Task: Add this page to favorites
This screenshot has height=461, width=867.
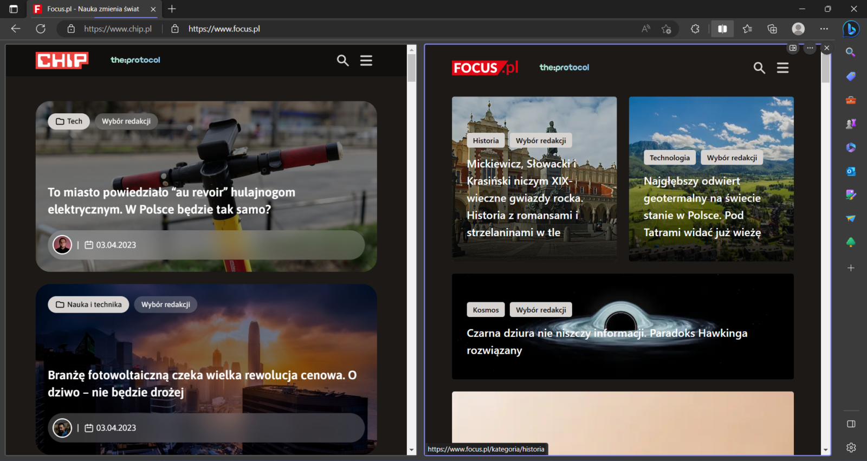Action: (667, 29)
